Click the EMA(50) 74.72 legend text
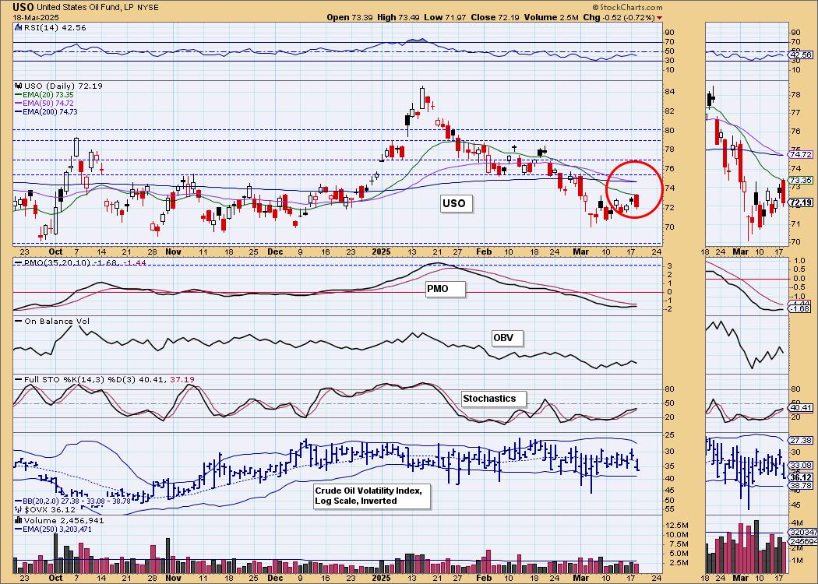The width and height of the screenshot is (818, 584). 48,104
